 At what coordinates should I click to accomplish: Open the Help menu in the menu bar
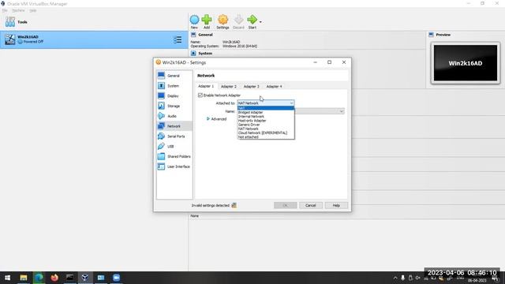33,10
